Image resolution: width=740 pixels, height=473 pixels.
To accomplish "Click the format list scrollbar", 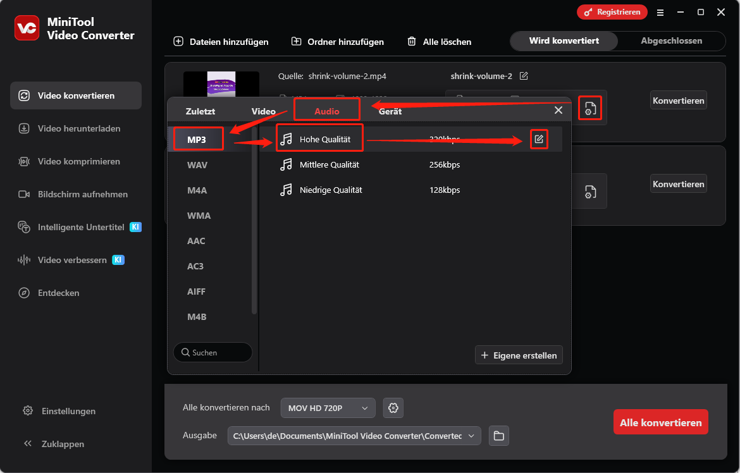I will click(254, 220).
